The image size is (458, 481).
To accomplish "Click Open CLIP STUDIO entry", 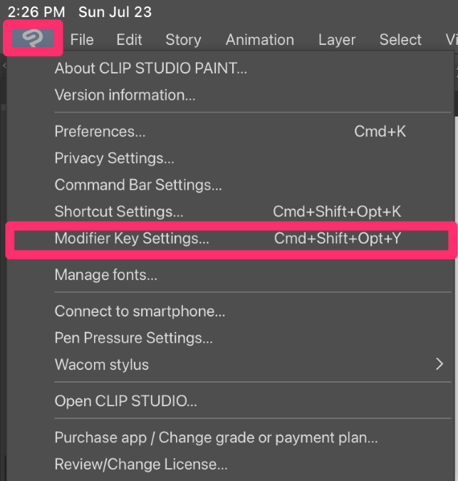I will click(230, 401).
